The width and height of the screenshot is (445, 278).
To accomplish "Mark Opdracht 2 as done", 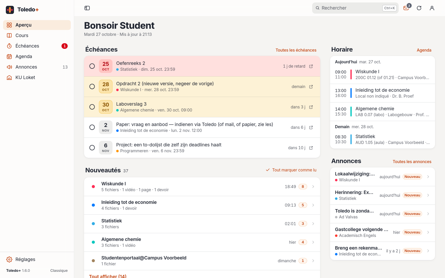I will (x=92, y=86).
